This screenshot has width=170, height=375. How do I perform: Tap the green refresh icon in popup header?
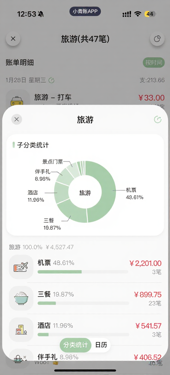(158, 119)
